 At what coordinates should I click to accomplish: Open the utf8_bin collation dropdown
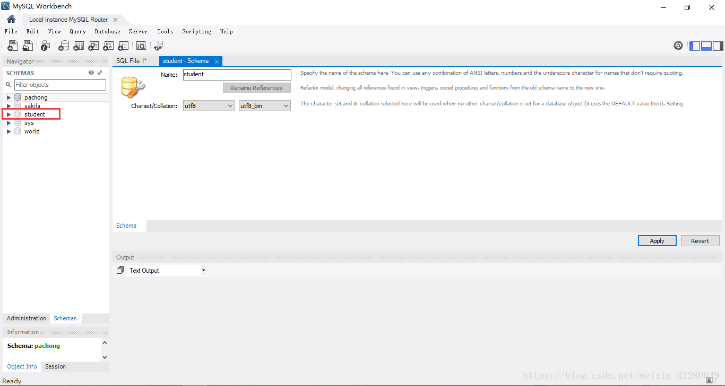tap(264, 106)
